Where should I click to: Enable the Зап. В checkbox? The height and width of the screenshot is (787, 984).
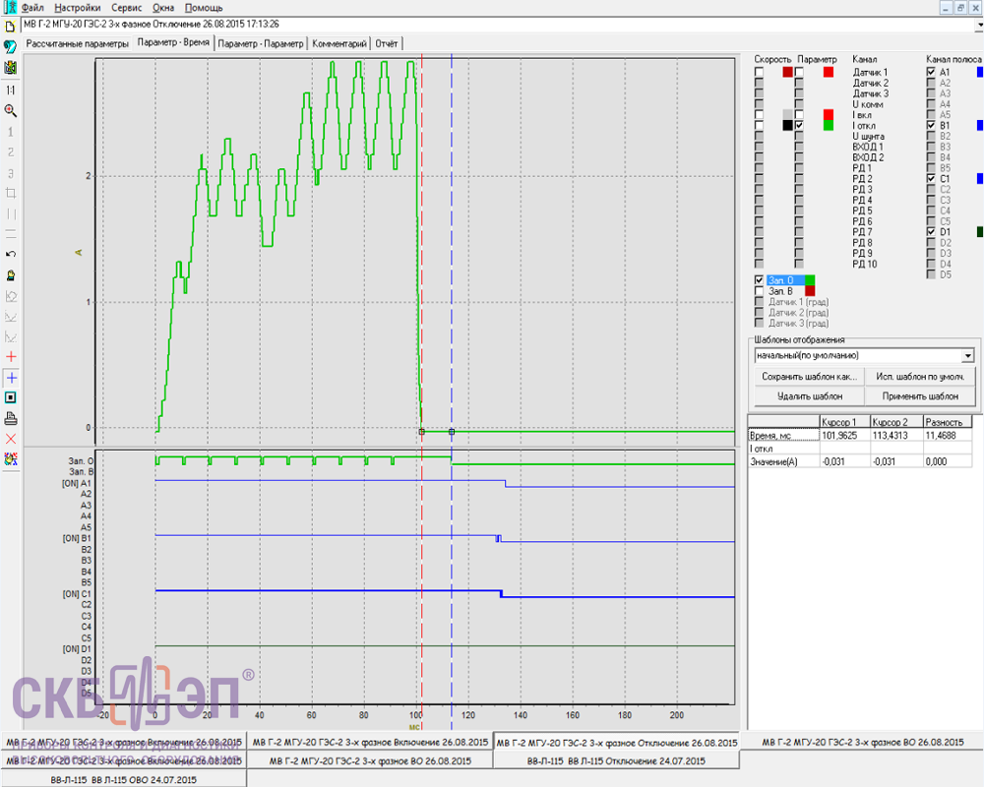759,291
